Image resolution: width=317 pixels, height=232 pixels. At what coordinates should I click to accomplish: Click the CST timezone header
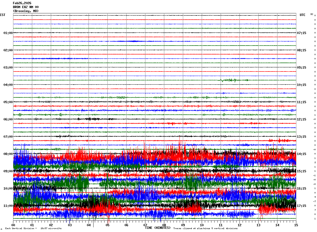3,15
